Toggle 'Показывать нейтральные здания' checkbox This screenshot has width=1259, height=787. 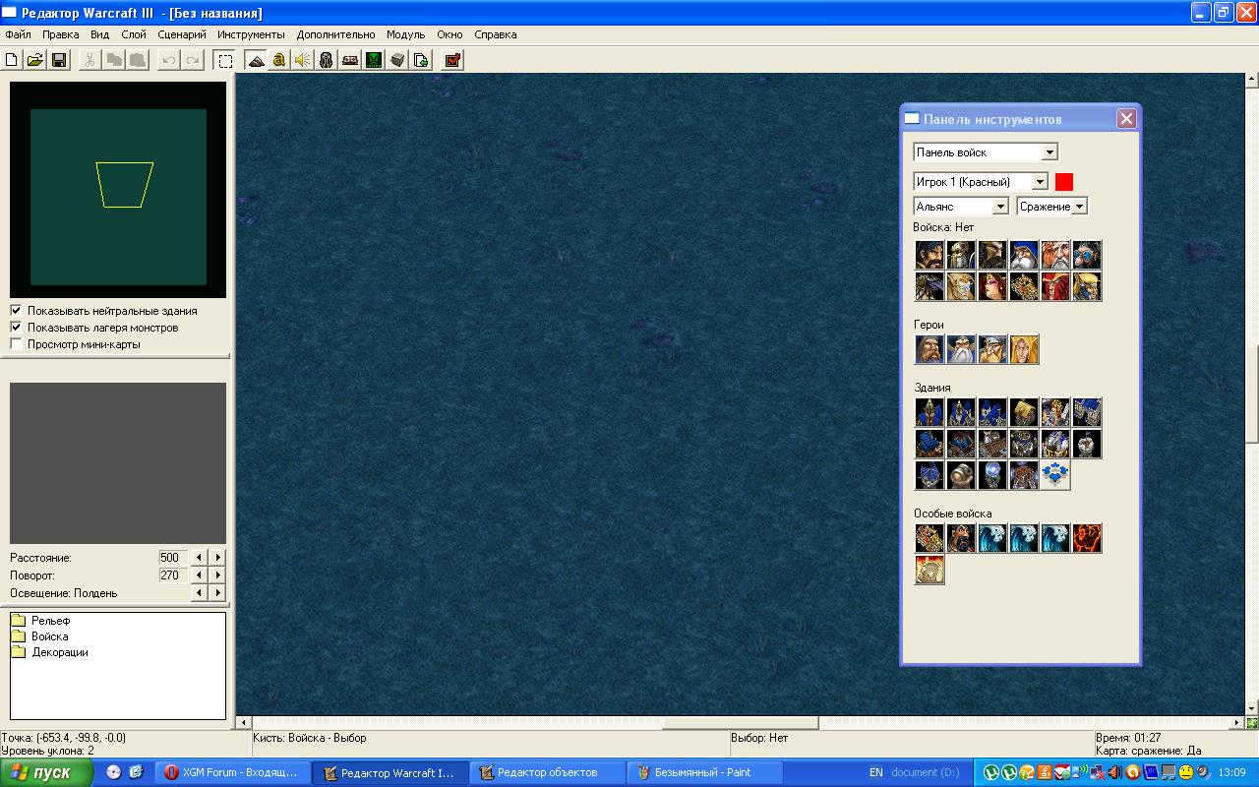pyautogui.click(x=16, y=311)
